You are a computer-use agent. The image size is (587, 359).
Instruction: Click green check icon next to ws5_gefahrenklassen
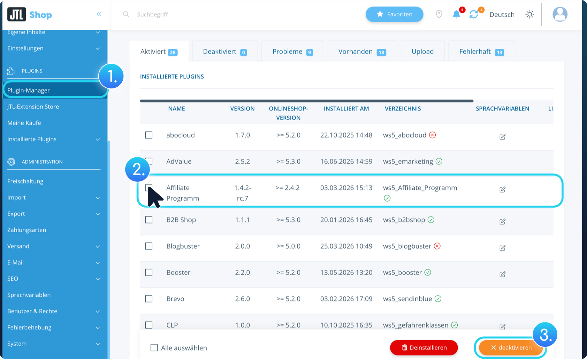pos(454,325)
